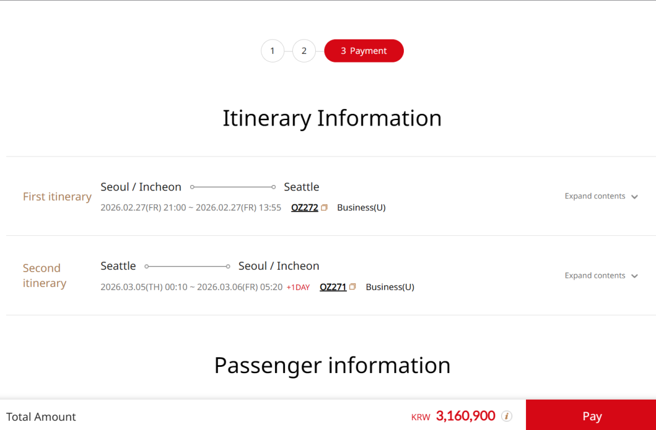Image resolution: width=656 pixels, height=430 pixels.
Task: Expand the second itinerary chevron arrow
Action: (x=634, y=276)
